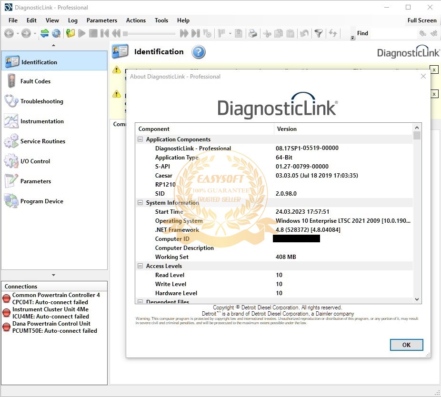Select Dana Powertrain Control Unit connection

tap(54, 327)
